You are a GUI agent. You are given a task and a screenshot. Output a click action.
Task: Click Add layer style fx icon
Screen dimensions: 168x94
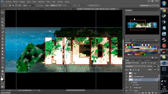[139, 93]
